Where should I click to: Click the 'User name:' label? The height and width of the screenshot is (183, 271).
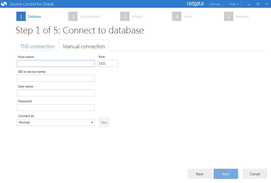coord(26,86)
